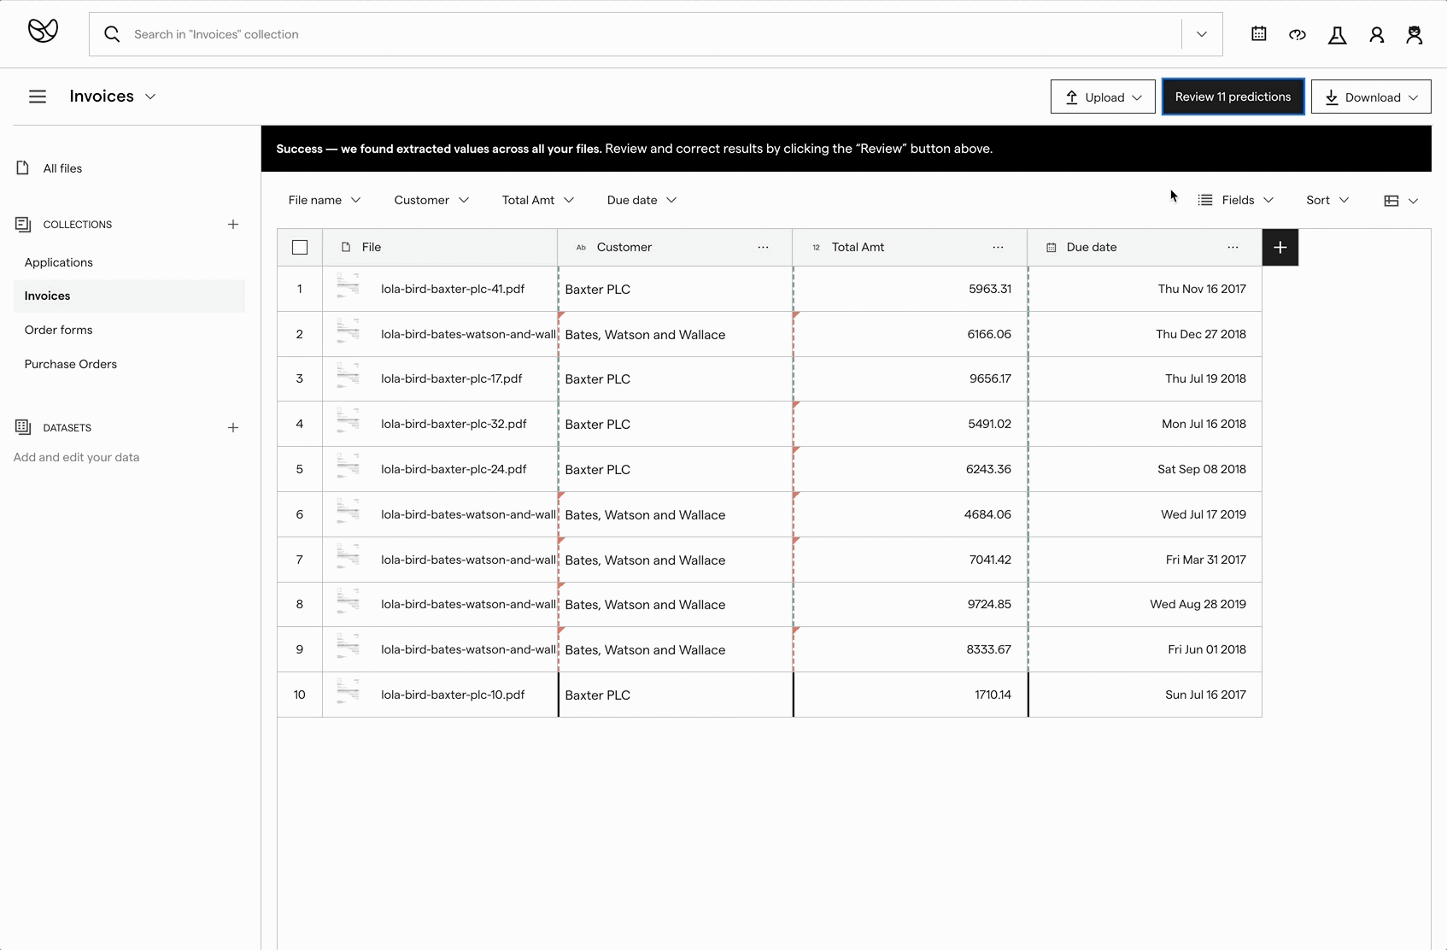Open file lola-bird-baxter-plc-32.pdf
This screenshot has width=1447, height=950.
tap(454, 424)
